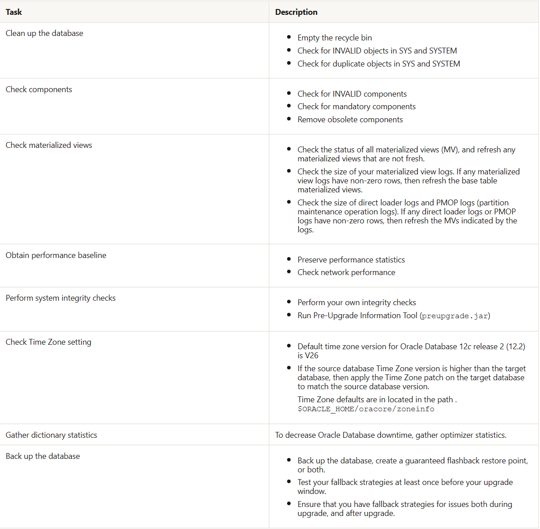Click 'Remove obsolete components' bullet text
This screenshot has width=540, height=529.
point(350,120)
